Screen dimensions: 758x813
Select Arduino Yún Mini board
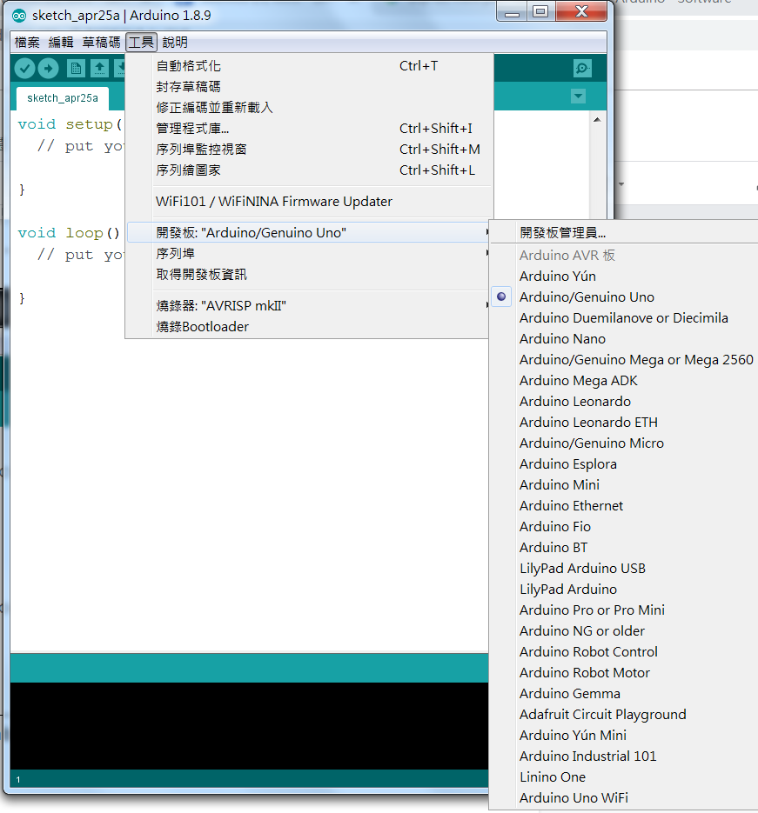point(624,736)
